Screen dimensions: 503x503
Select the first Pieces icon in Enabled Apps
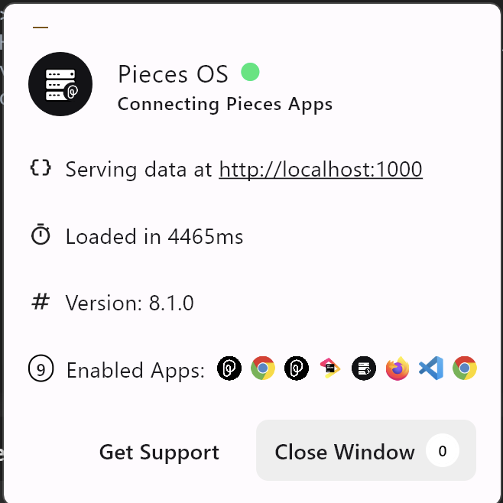coord(229,368)
